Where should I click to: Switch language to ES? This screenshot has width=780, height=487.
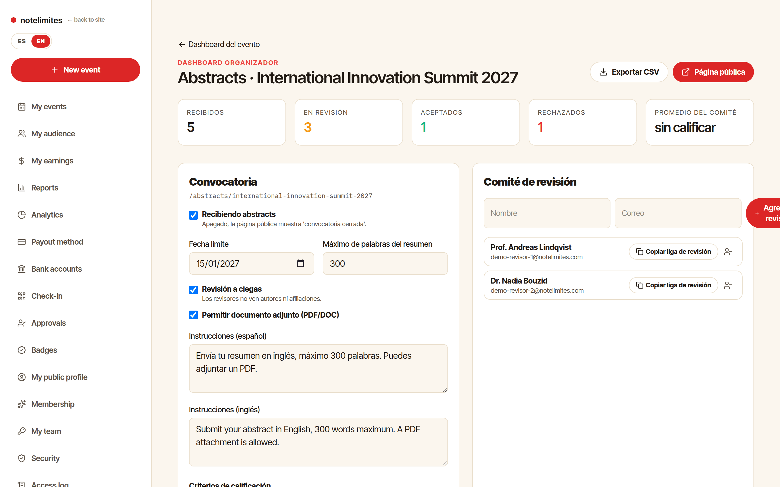coord(22,41)
